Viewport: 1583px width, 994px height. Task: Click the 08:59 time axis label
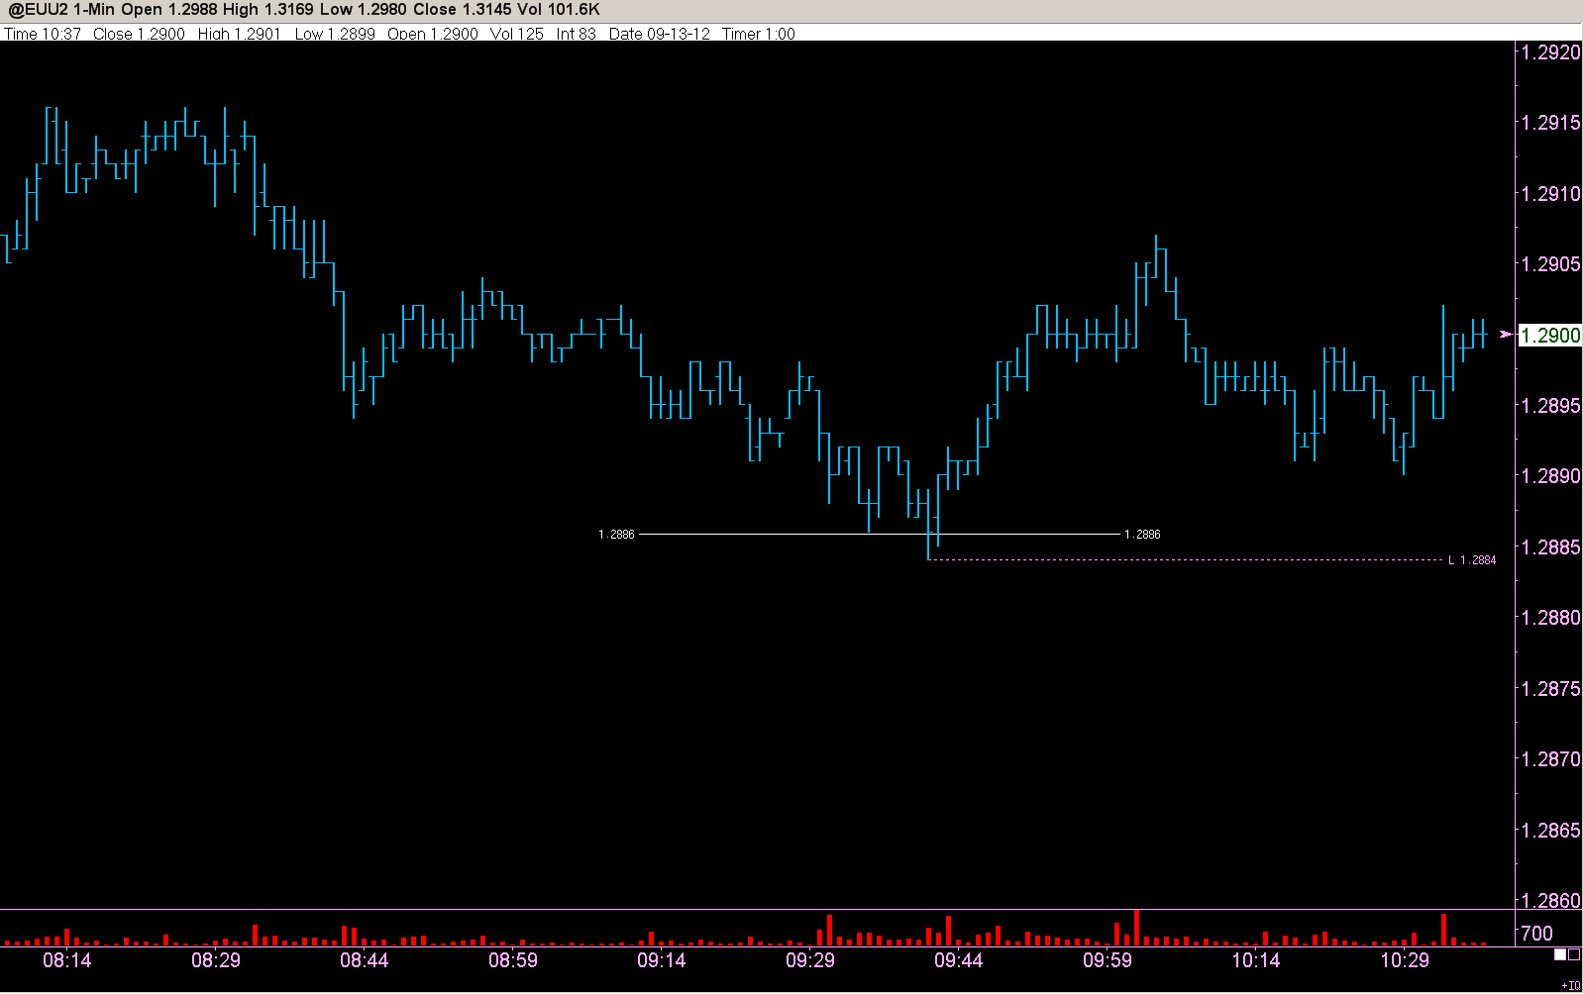tap(513, 960)
